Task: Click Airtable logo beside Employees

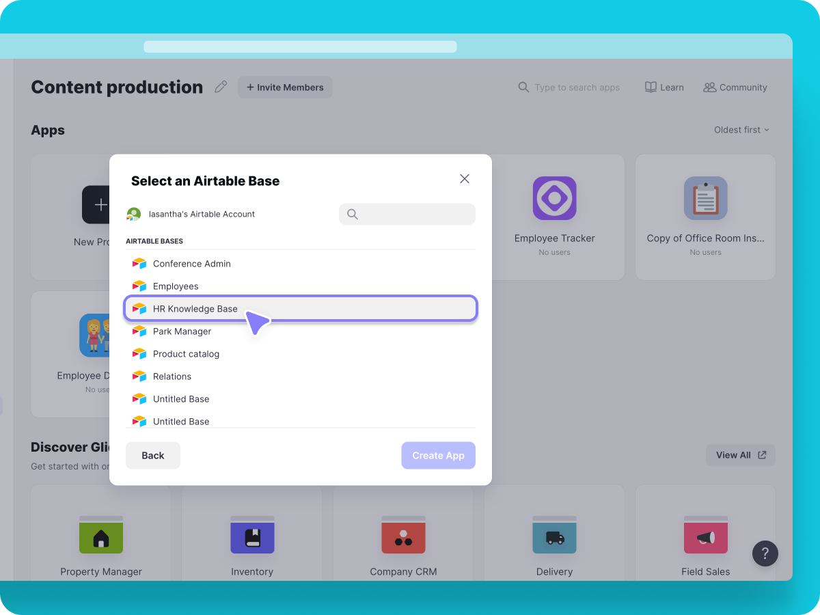Action: point(139,286)
